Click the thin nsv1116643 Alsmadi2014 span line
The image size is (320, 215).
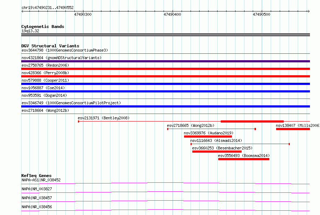coord(240,144)
